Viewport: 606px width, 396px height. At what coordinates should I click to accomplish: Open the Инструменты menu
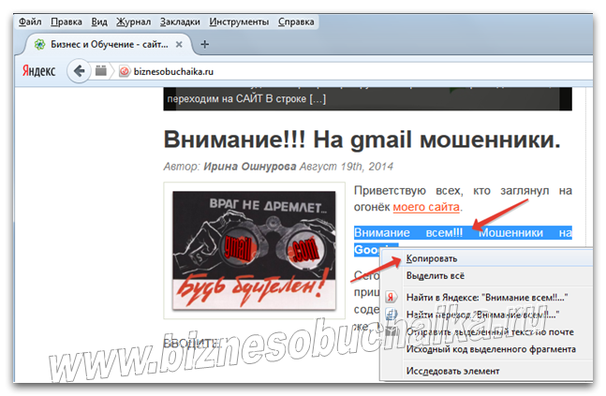(x=239, y=22)
